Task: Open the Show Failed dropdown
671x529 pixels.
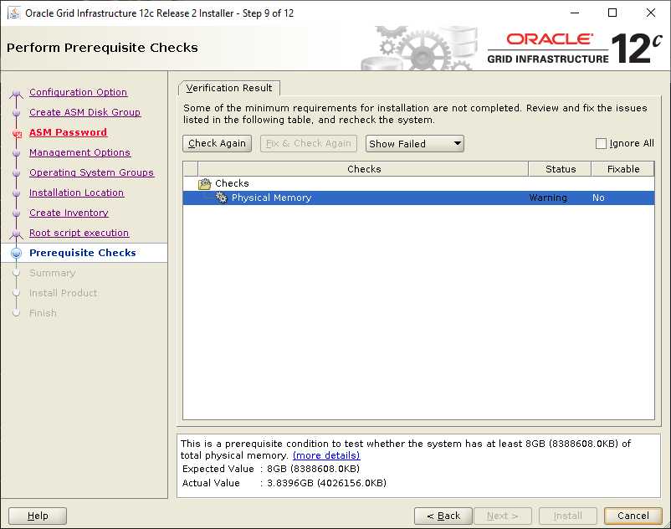Action: [415, 144]
